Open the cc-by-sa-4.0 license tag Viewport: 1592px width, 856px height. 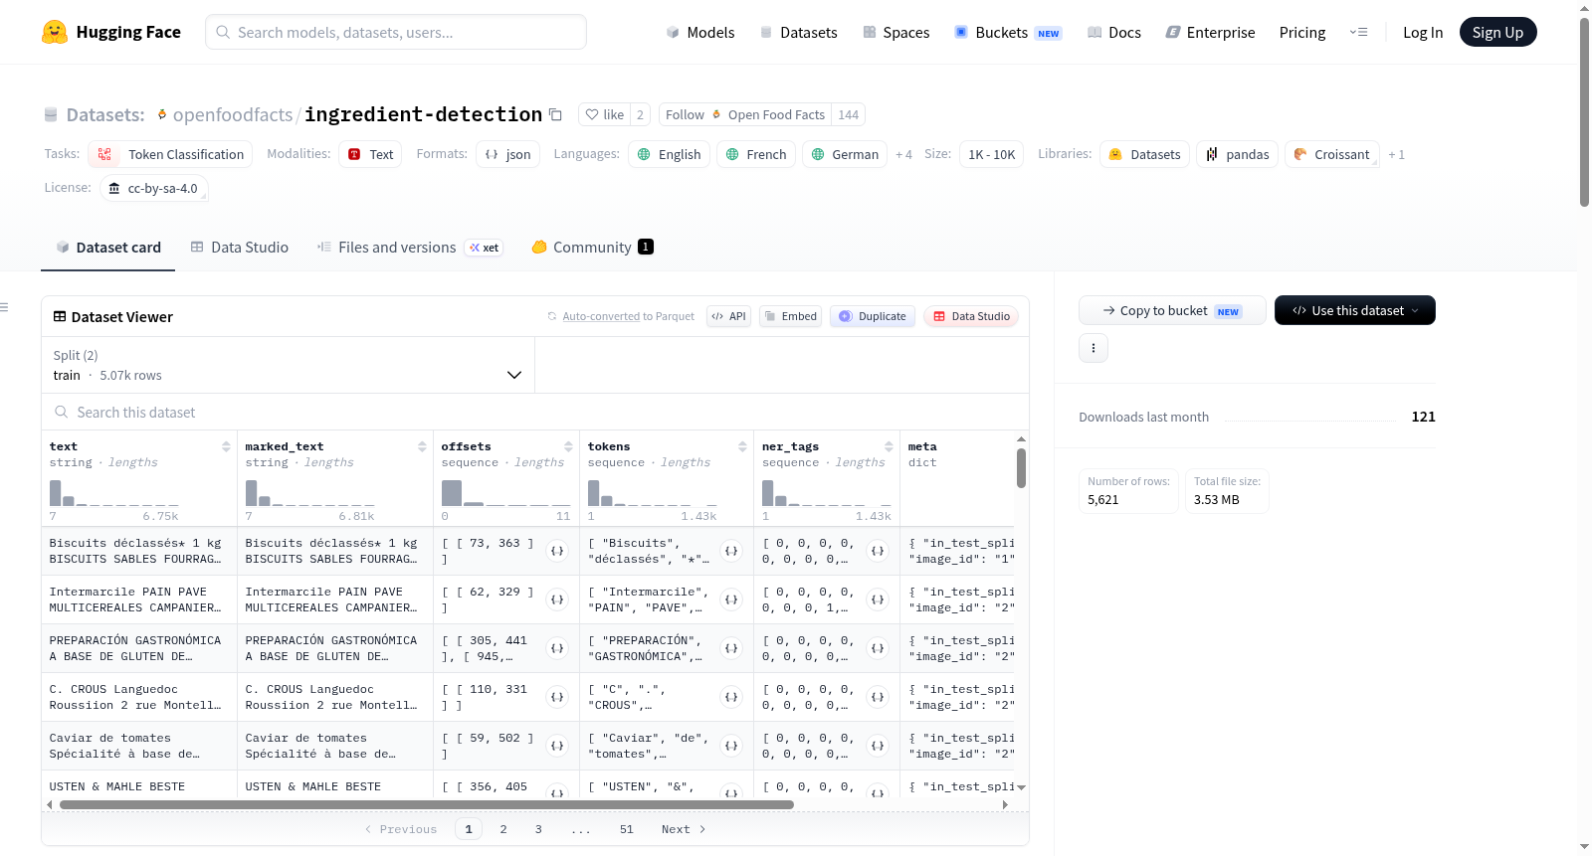(x=154, y=188)
